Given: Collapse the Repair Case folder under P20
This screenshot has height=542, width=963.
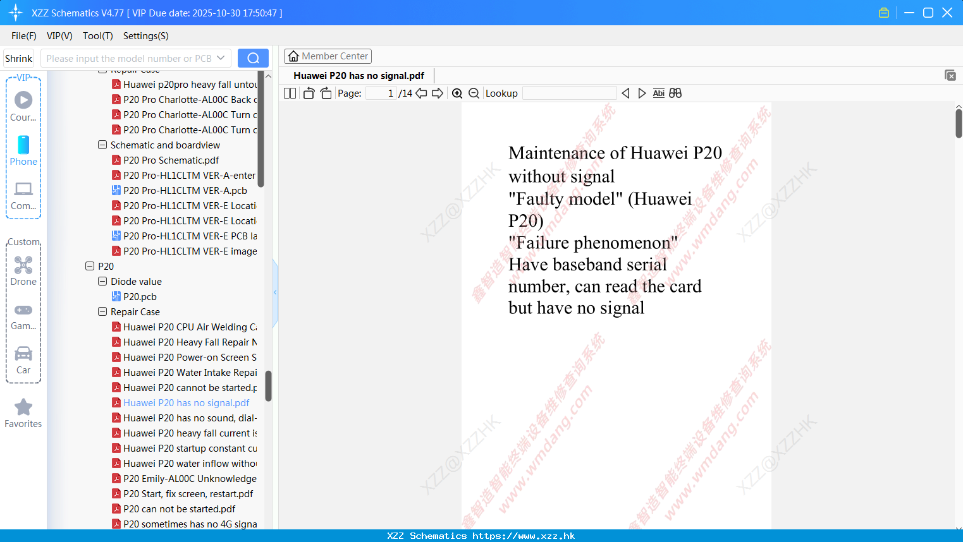Looking at the screenshot, I should click(102, 311).
